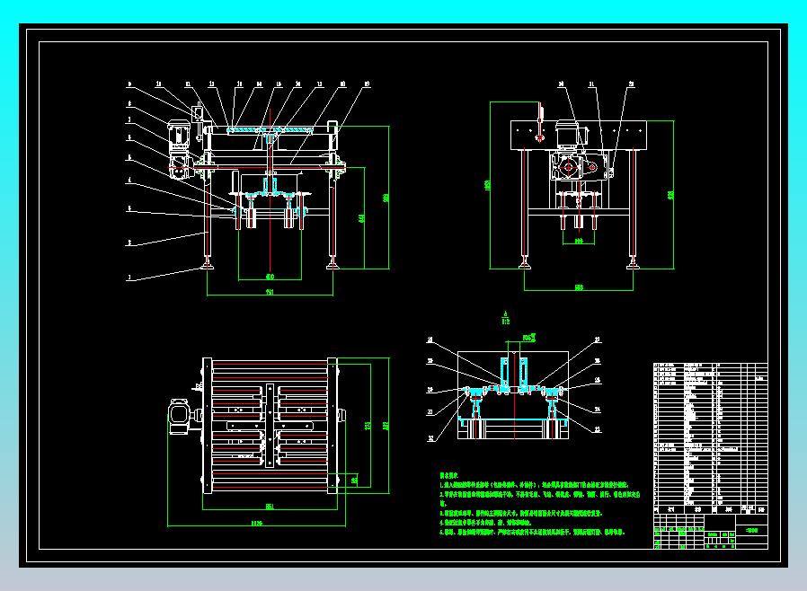Pick the right foot pad of front elevation
The height and width of the screenshot is (591, 807).
click(x=333, y=265)
